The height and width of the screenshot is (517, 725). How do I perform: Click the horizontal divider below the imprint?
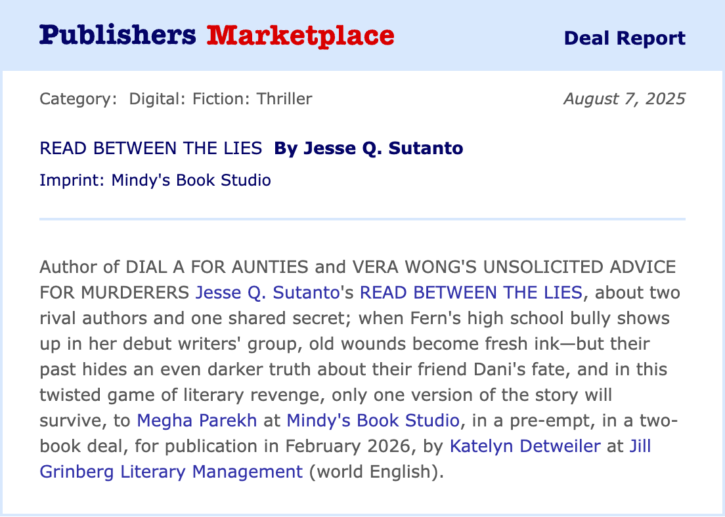click(362, 218)
